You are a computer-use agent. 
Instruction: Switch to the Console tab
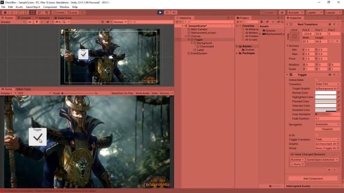pos(24,18)
